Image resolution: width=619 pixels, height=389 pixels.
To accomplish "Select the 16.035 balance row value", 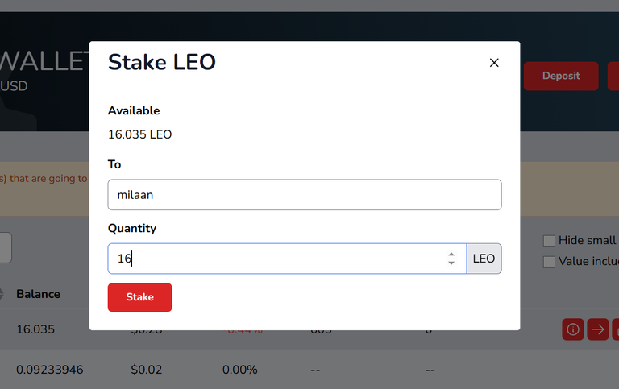I will (x=35, y=329).
